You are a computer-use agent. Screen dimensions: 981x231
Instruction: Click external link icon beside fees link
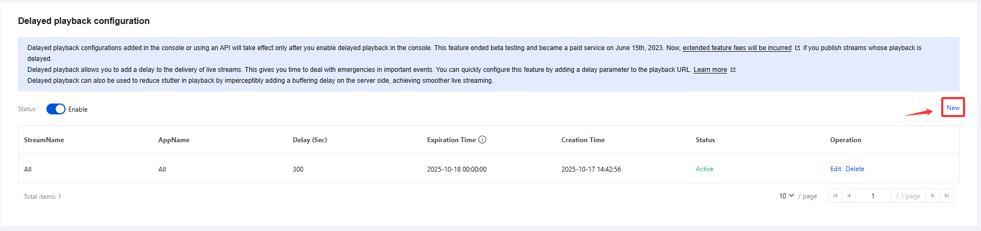pos(797,48)
